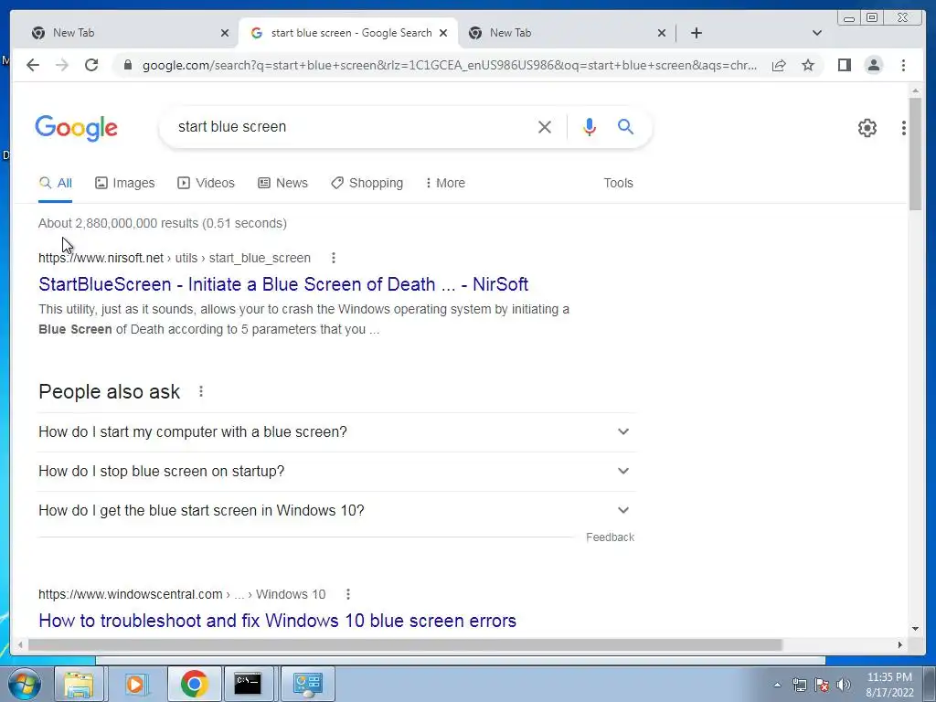The height and width of the screenshot is (702, 936).
Task: Click the volume speaker tray icon
Action: click(x=844, y=685)
